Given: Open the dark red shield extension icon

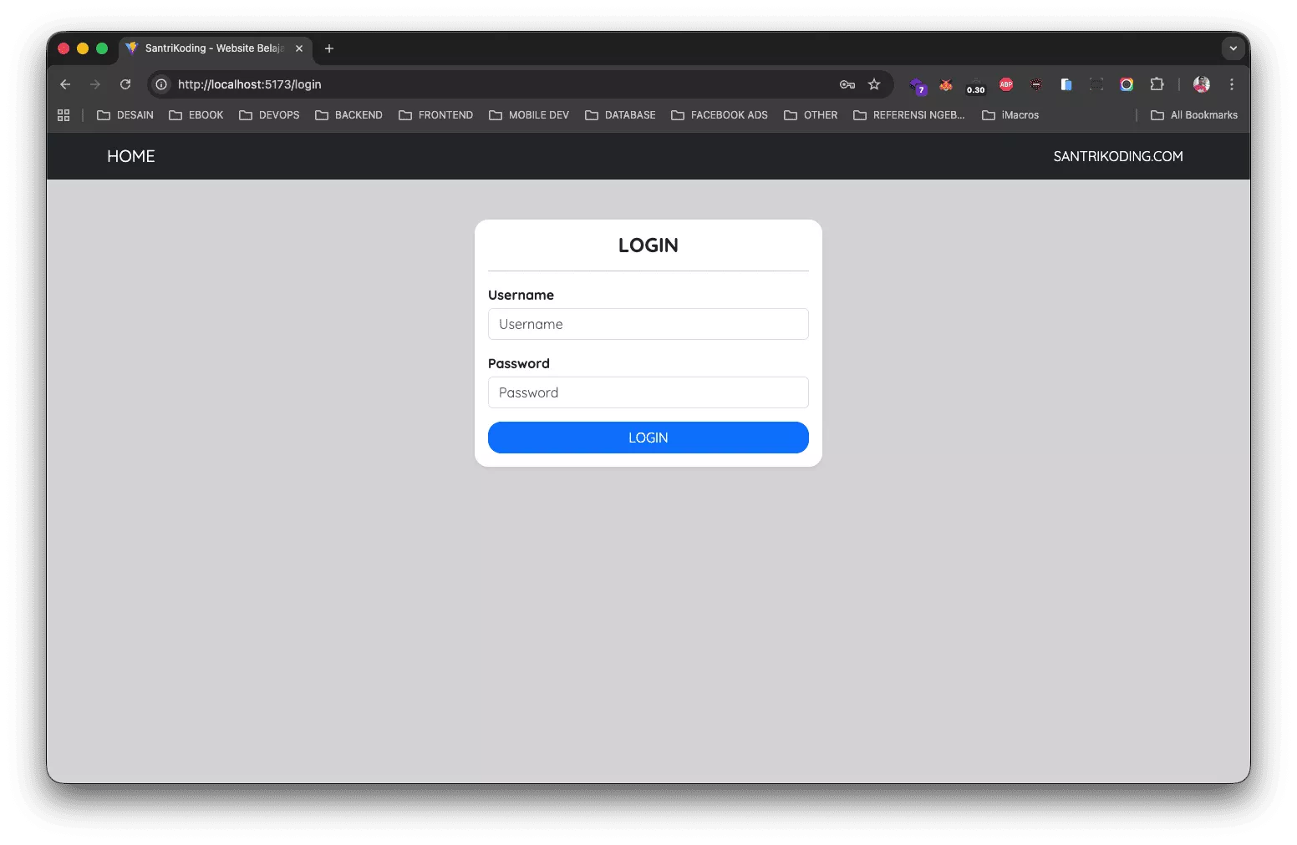Looking at the screenshot, I should click(1036, 84).
